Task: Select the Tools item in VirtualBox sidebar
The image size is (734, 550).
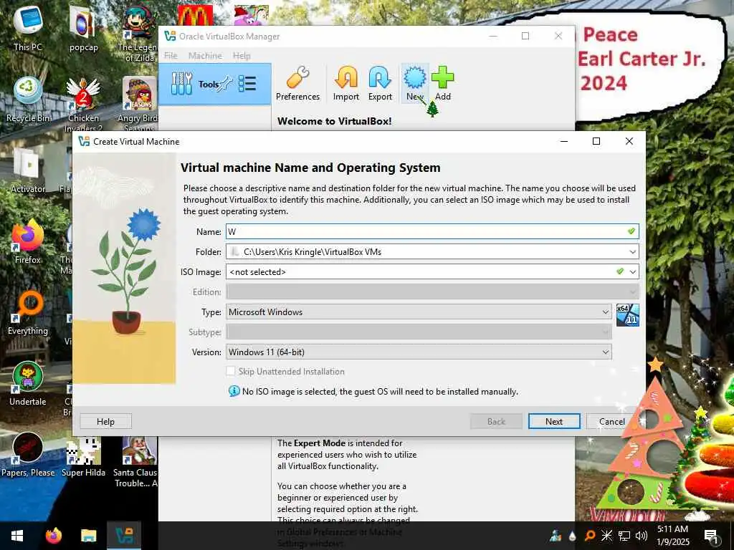Action: click(214, 85)
